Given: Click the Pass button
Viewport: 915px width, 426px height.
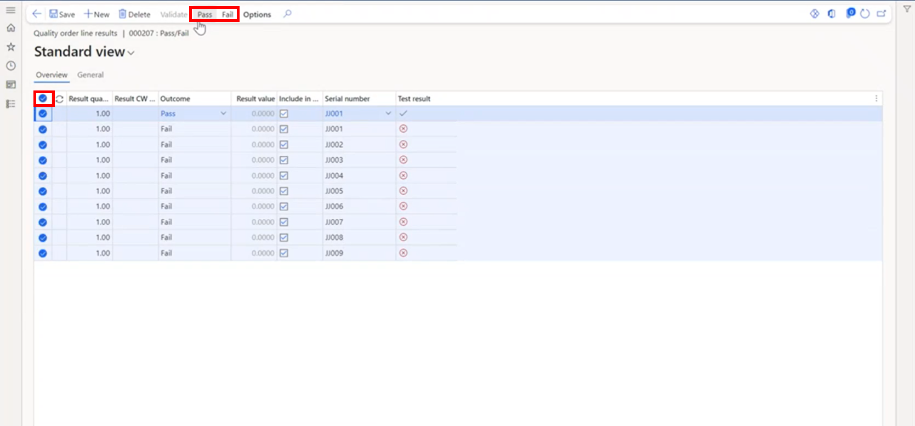Looking at the screenshot, I should [x=204, y=15].
